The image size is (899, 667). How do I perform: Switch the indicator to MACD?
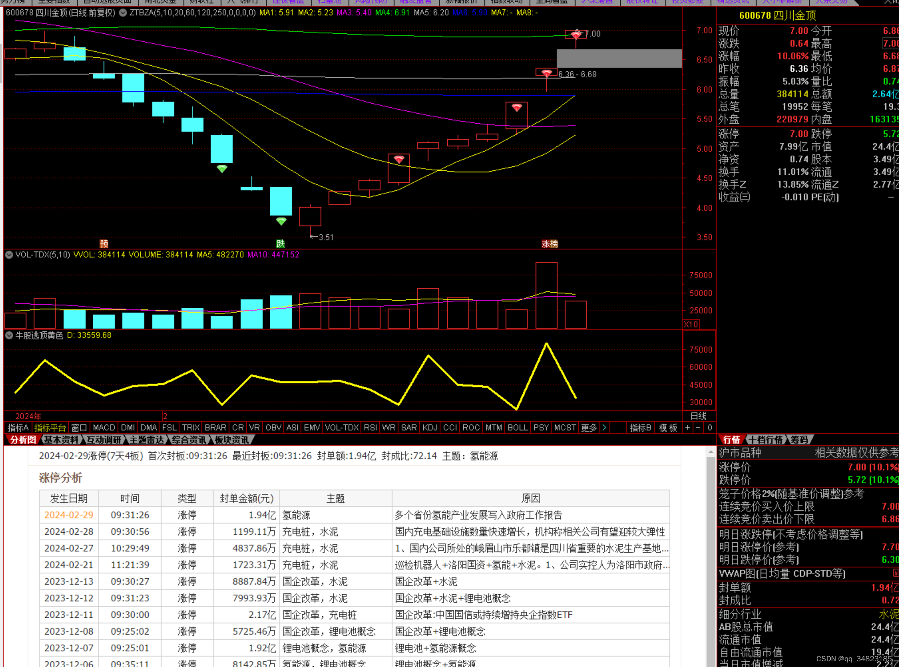[104, 428]
